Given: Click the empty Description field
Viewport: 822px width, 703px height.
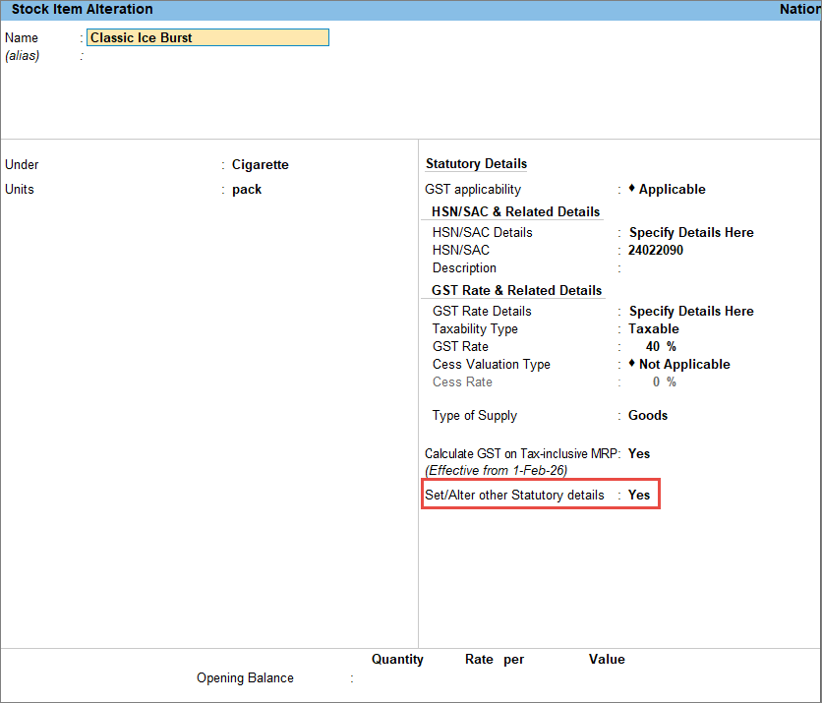Looking at the screenshot, I should pyautogui.click(x=688, y=268).
